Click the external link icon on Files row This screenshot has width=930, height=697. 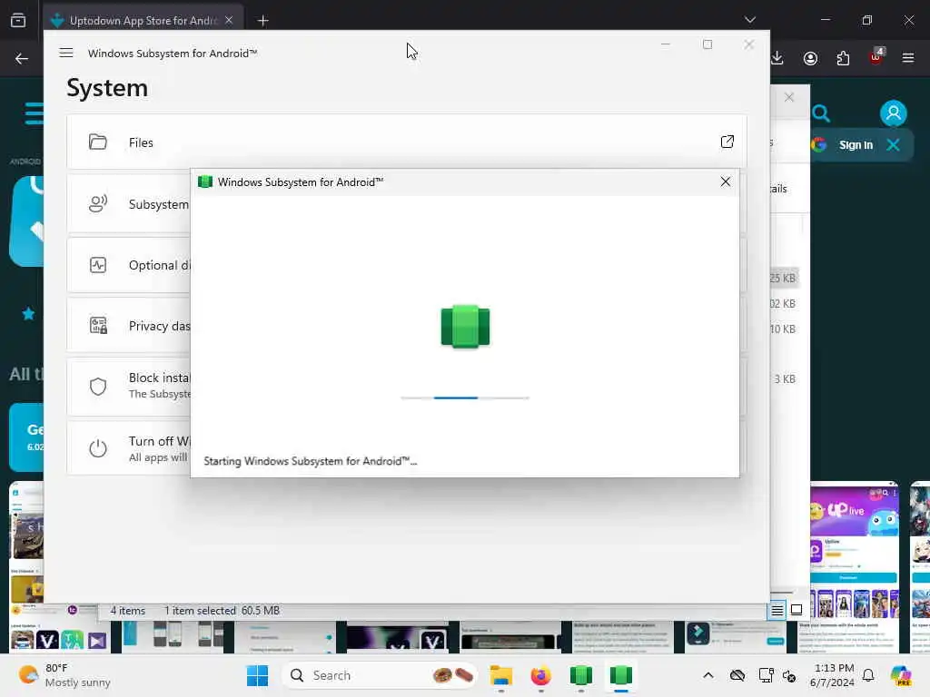pyautogui.click(x=727, y=142)
